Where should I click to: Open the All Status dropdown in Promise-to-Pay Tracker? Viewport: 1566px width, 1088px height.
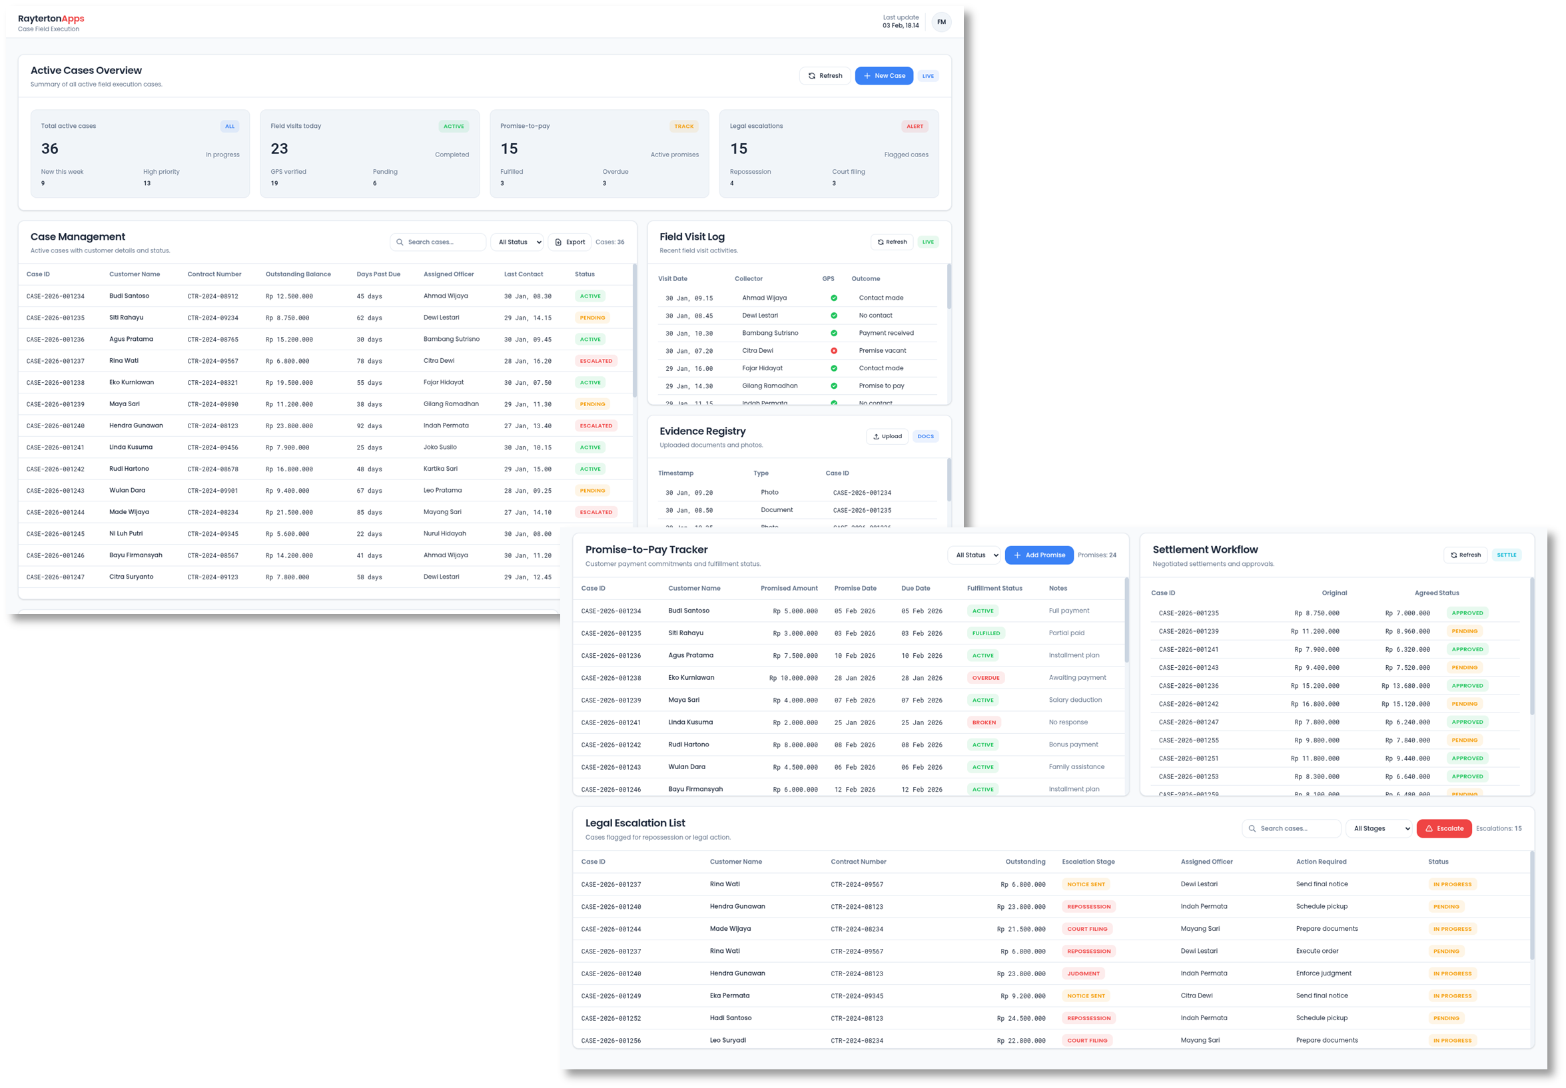(x=975, y=554)
